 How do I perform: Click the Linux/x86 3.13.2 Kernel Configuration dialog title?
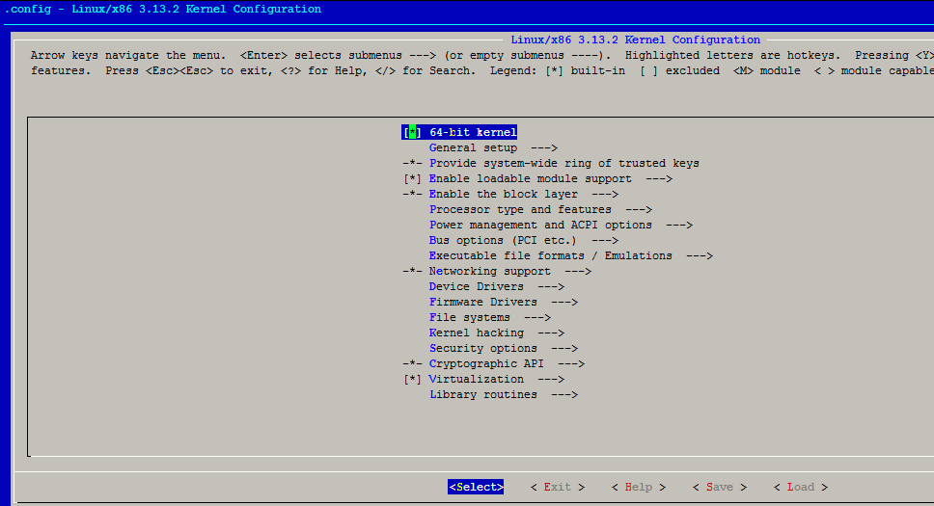(x=636, y=40)
